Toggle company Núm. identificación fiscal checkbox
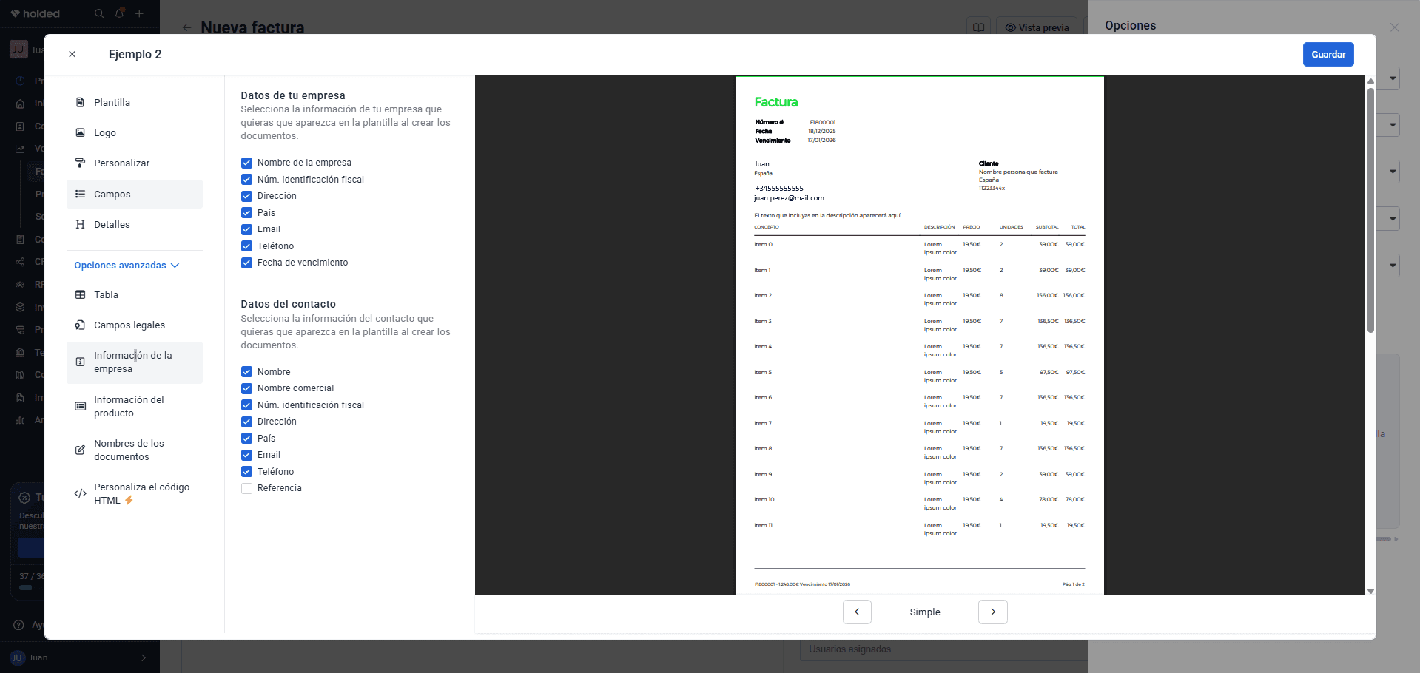 click(x=246, y=180)
